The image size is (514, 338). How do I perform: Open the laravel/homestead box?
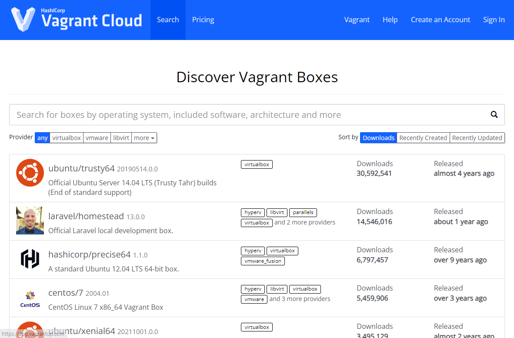coord(86,216)
